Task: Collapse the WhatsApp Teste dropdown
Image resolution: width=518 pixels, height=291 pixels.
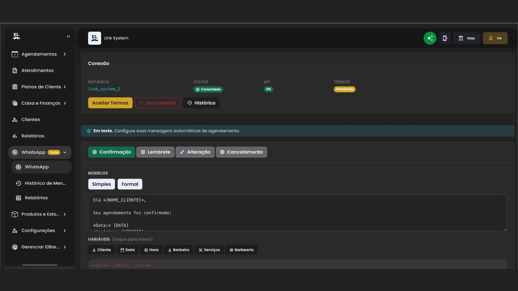Action: pos(65,153)
